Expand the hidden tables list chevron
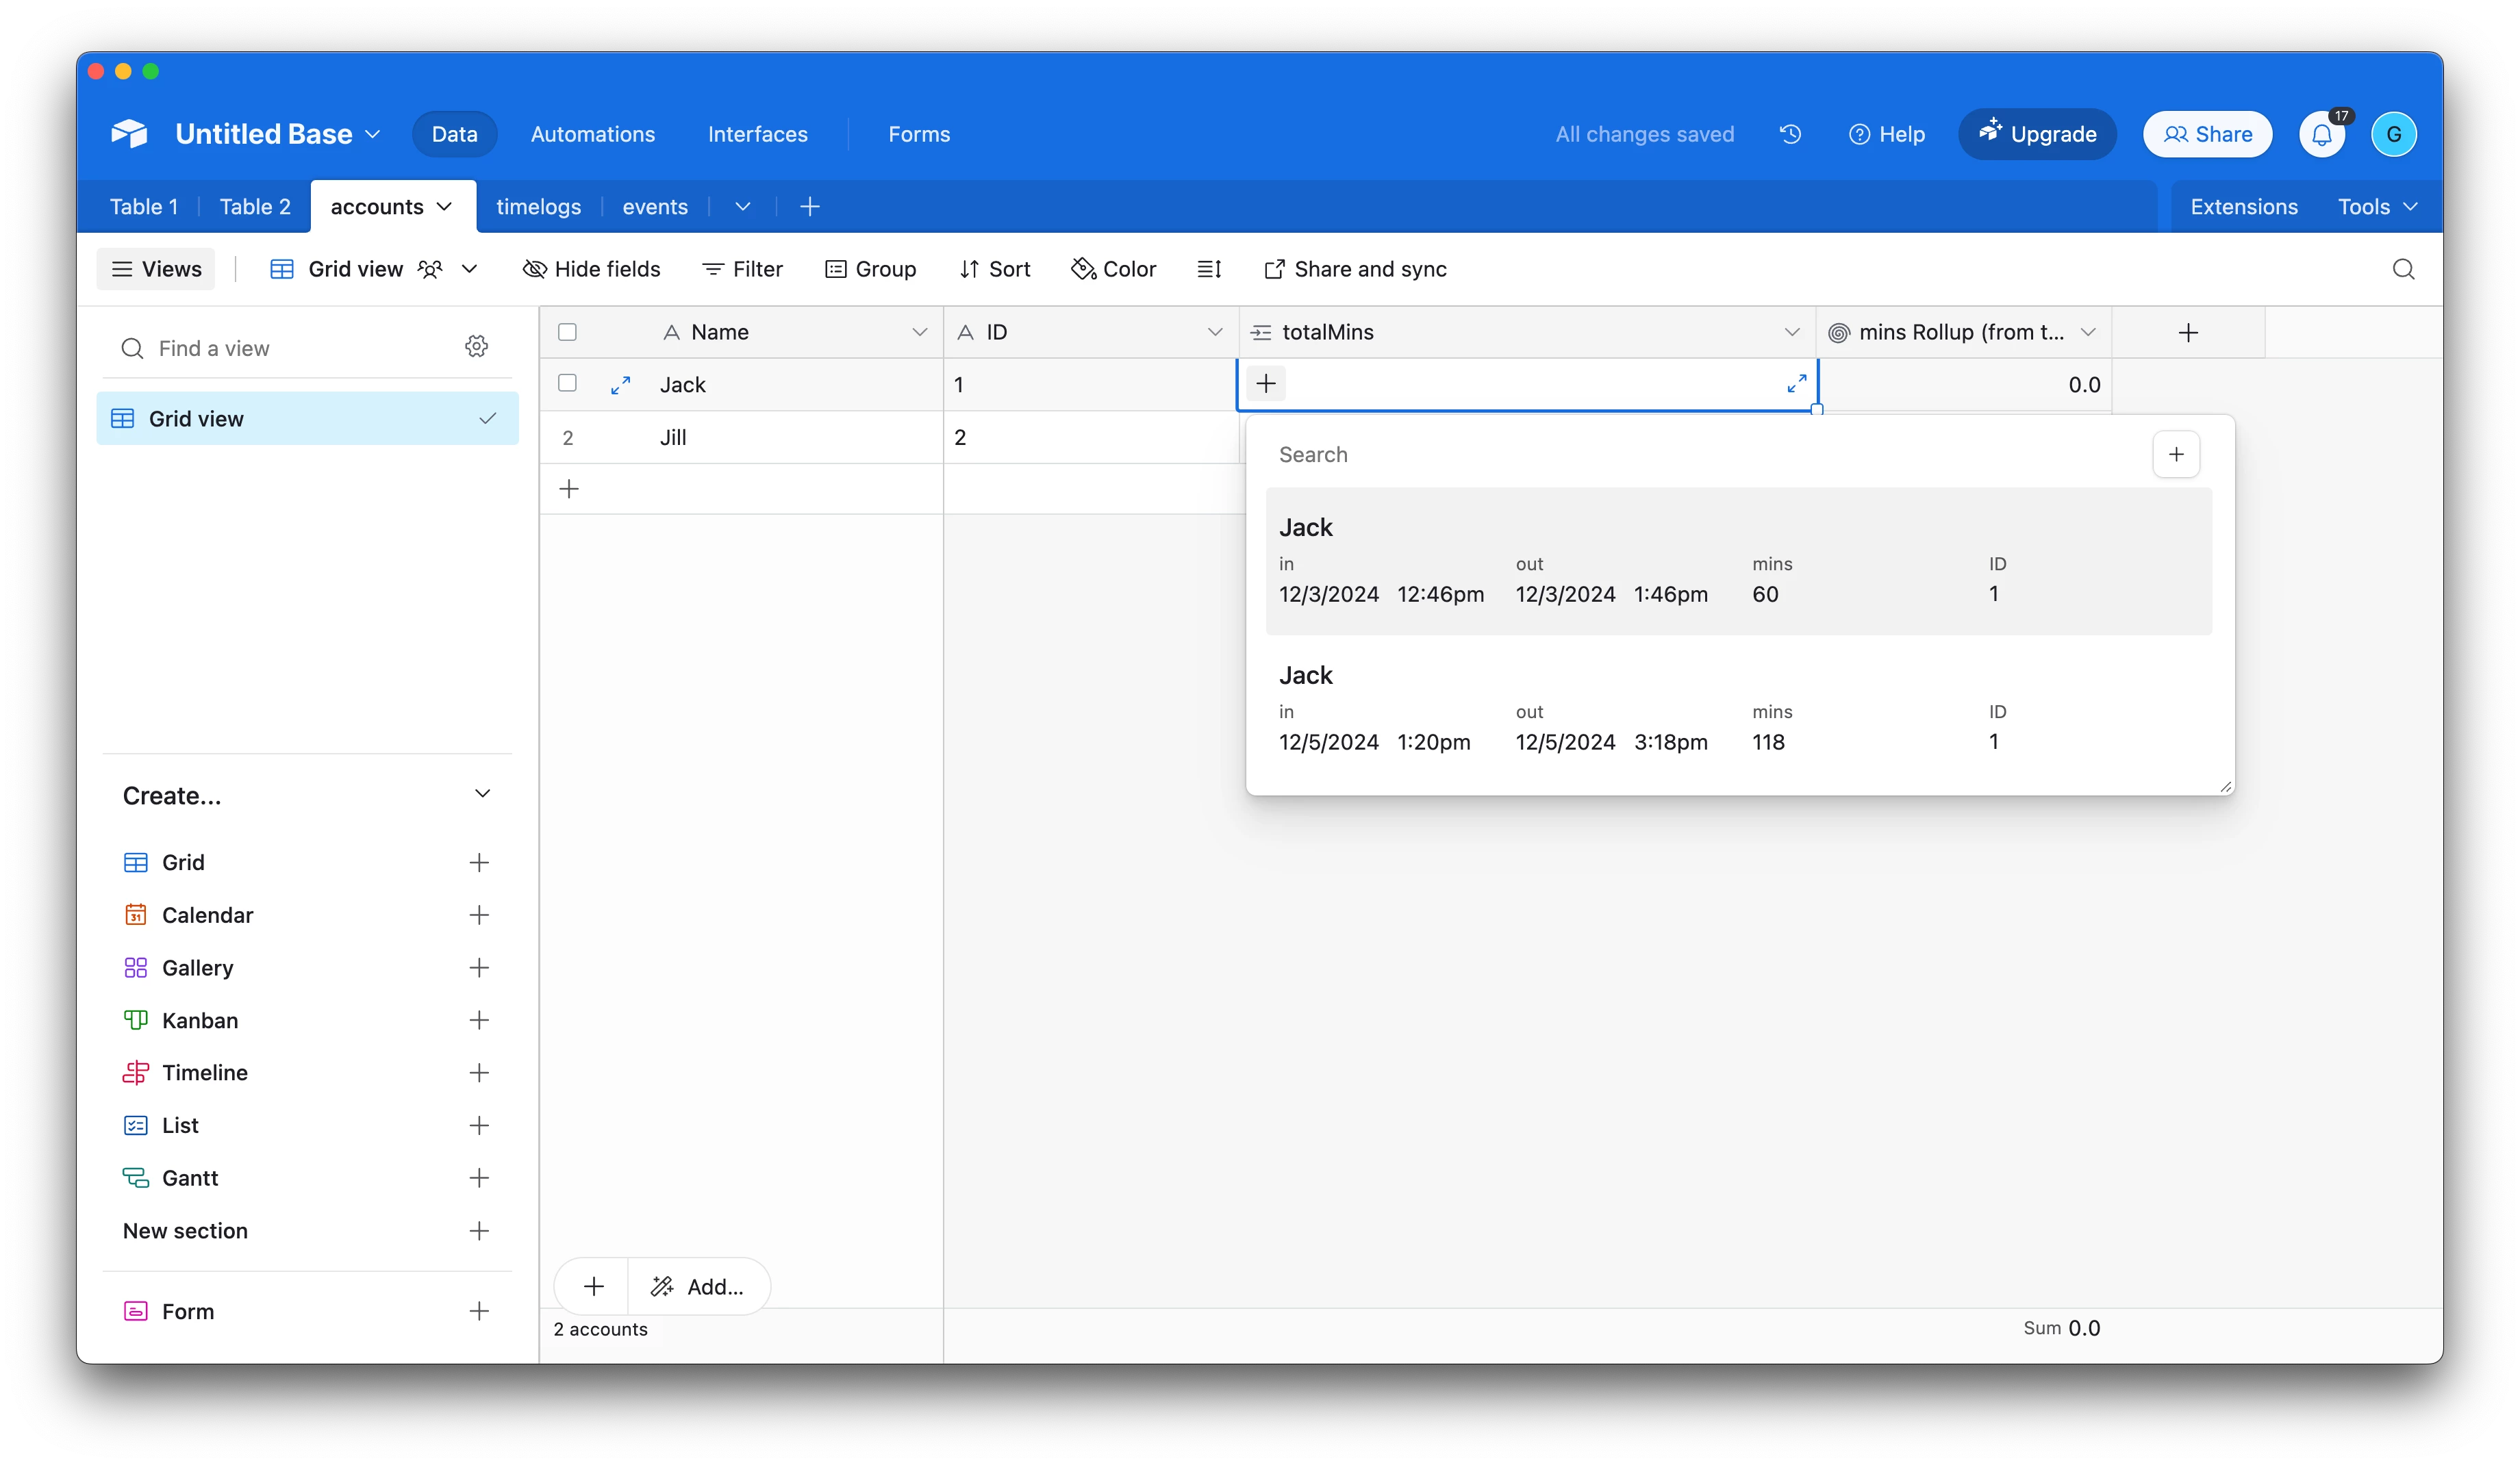Image resolution: width=2520 pixels, height=1465 pixels. click(x=742, y=207)
